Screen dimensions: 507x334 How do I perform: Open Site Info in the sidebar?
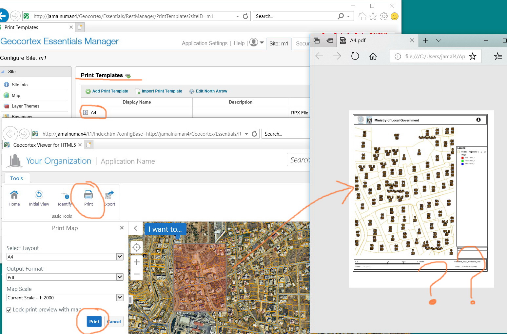[20, 85]
